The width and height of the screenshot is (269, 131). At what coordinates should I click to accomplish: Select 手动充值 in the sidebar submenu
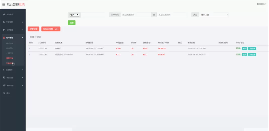click(x=9, y=63)
